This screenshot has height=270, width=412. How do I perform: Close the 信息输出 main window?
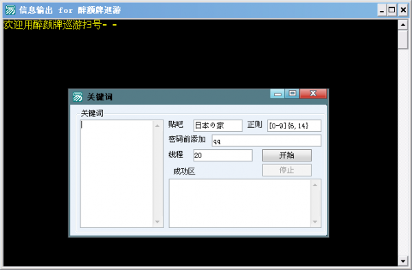tap(403, 10)
